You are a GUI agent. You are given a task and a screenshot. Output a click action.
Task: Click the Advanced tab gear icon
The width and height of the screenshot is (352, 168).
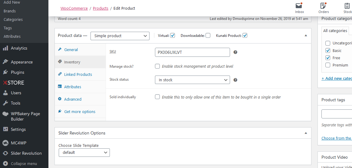point(60,99)
